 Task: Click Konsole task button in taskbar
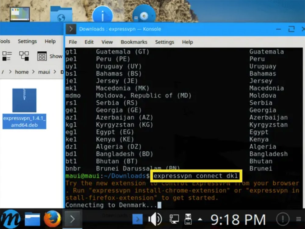coord(72,219)
